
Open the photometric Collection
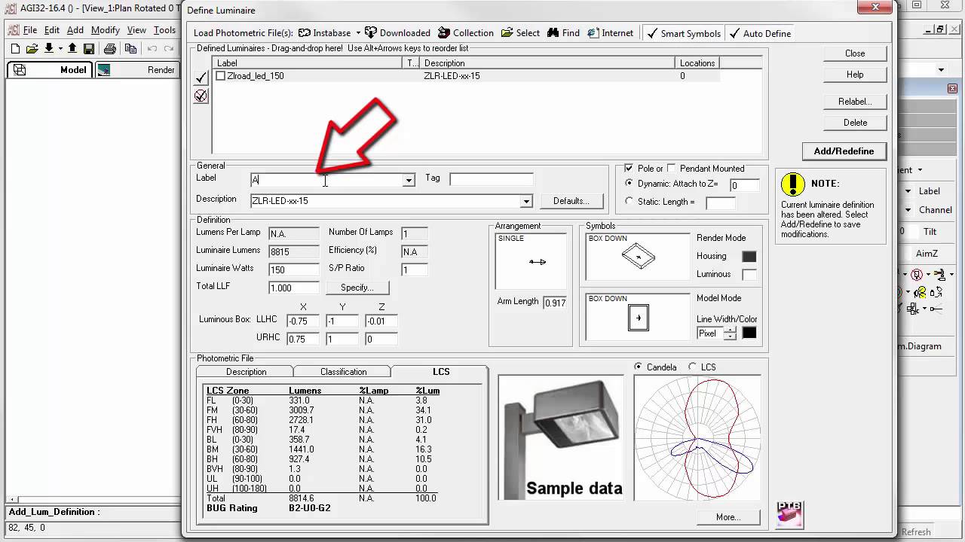[x=465, y=33]
